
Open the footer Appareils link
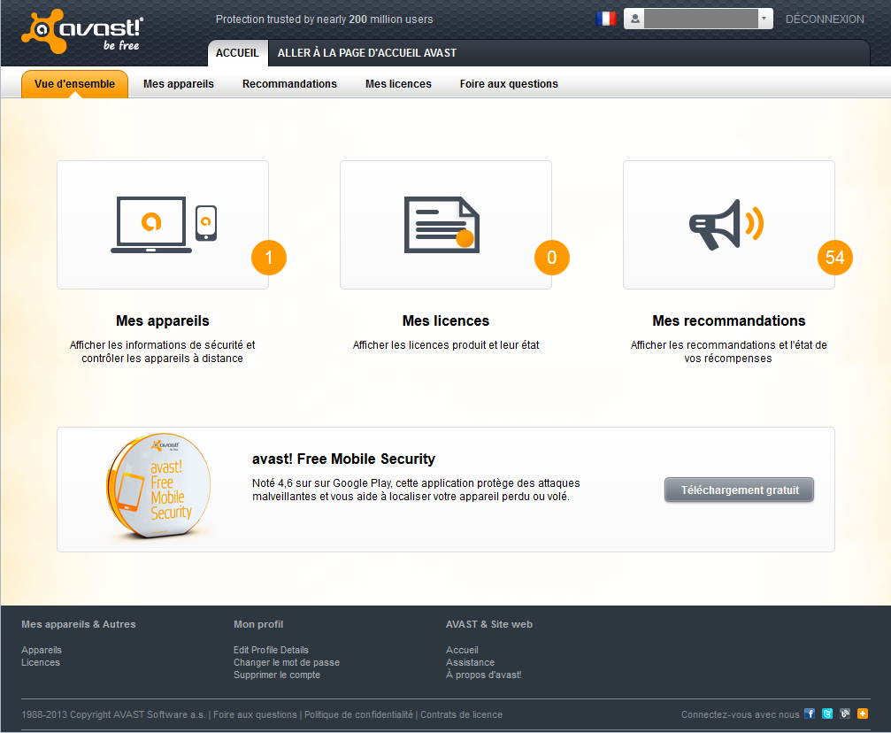(42, 650)
